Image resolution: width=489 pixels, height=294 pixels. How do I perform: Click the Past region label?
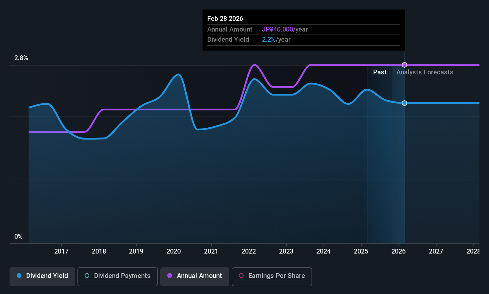380,72
